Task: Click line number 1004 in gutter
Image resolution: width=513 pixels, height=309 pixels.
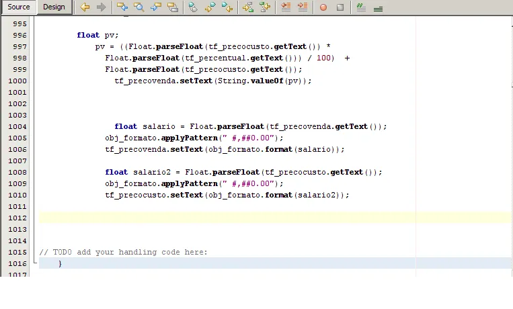Action: coord(18,126)
